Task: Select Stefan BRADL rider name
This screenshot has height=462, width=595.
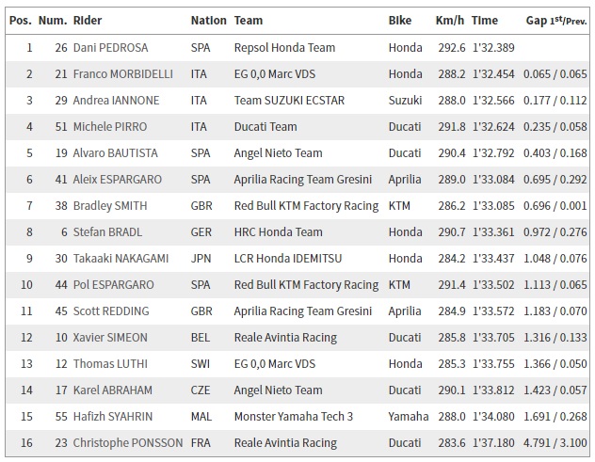Action: click(107, 232)
